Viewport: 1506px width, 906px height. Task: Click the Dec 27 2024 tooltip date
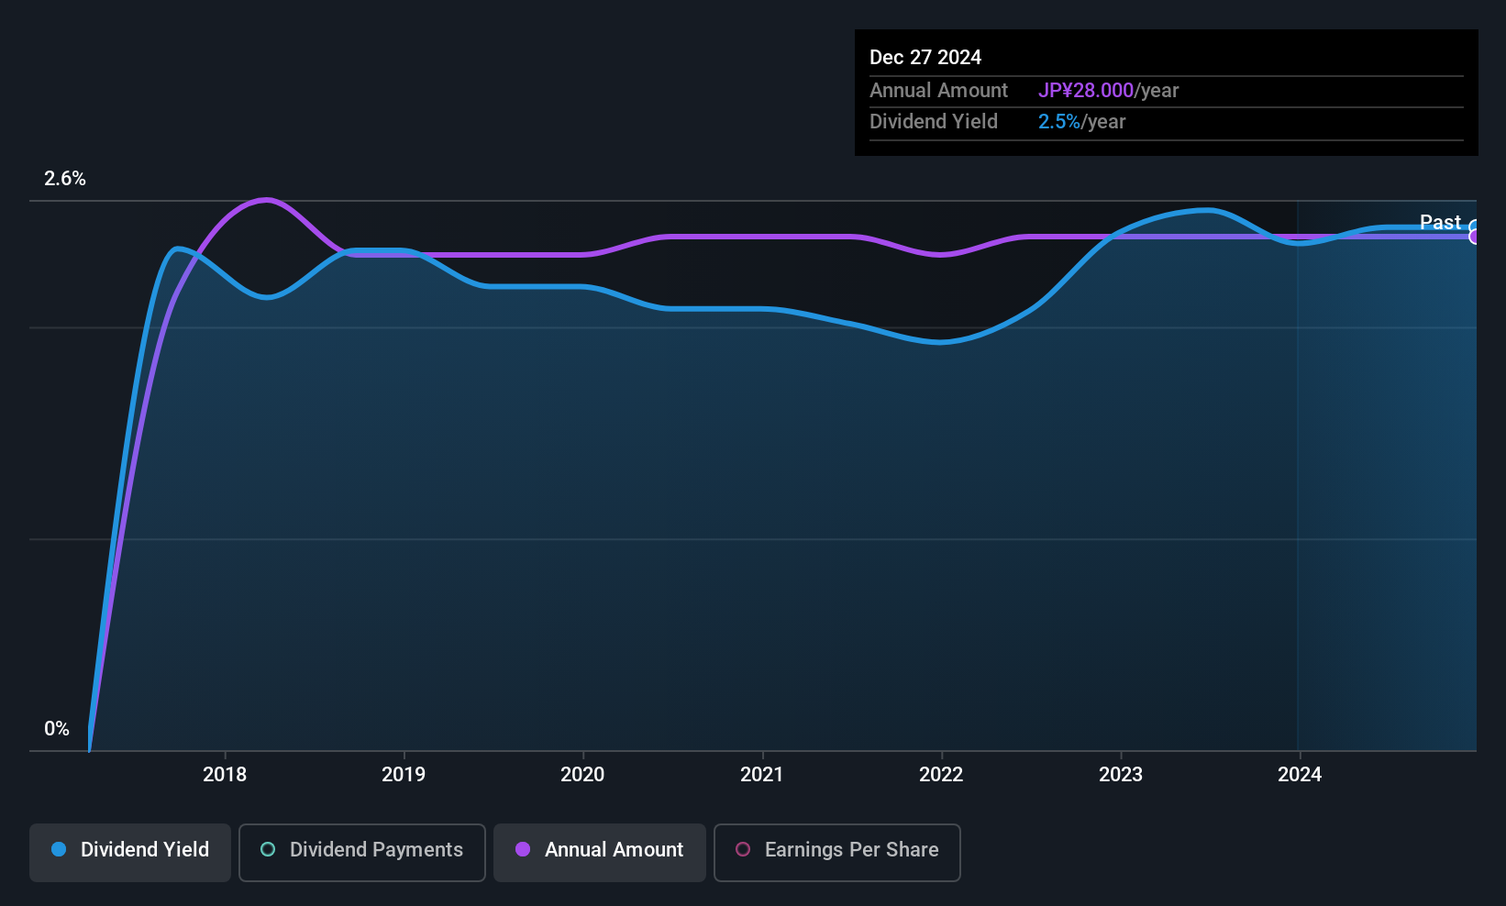(925, 57)
